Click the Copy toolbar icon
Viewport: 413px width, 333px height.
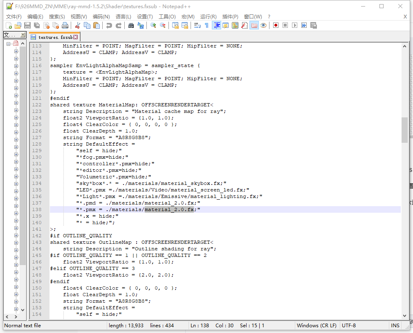(87, 25)
